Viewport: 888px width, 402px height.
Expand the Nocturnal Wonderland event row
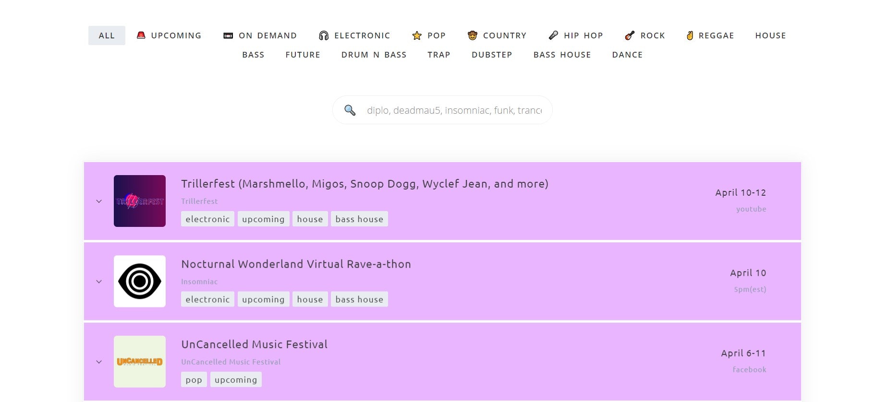99,282
